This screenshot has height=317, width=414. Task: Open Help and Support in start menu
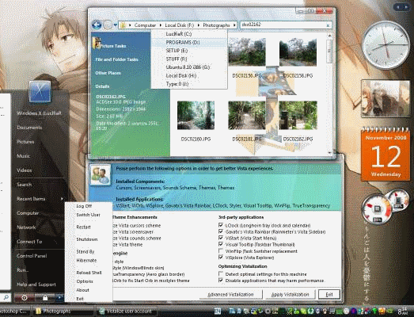tap(36, 285)
